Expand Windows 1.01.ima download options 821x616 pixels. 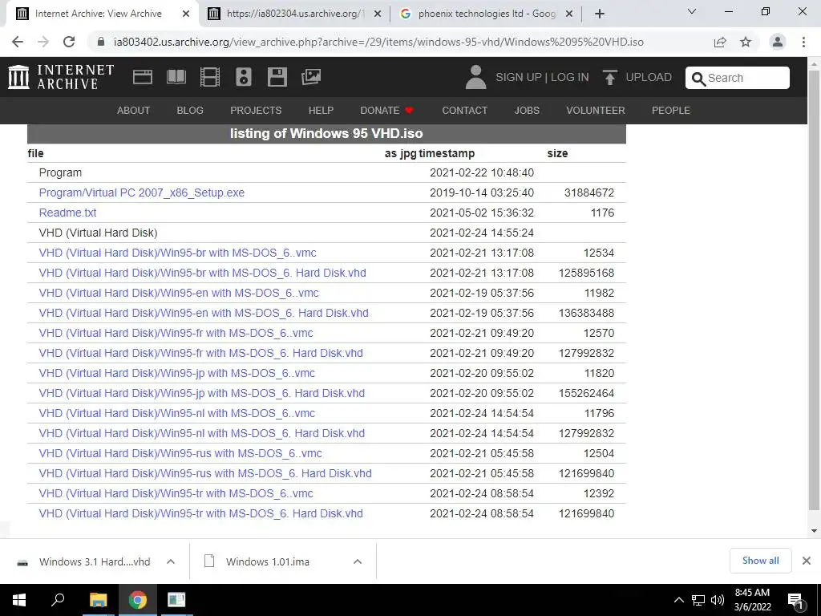click(358, 561)
